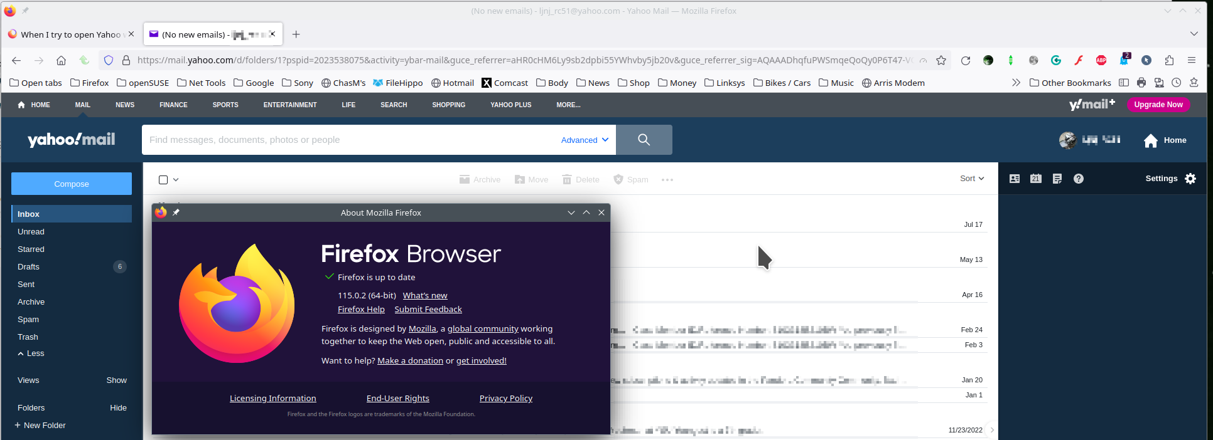The width and height of the screenshot is (1213, 440).
Task: Open FINANCE in Yahoo navigation
Action: tap(173, 105)
